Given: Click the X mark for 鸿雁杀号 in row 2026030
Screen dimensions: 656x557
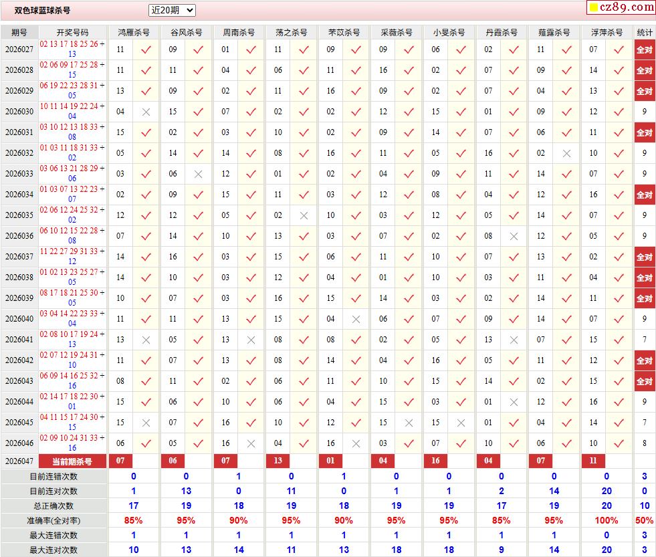Looking at the screenshot, I should tap(146, 112).
